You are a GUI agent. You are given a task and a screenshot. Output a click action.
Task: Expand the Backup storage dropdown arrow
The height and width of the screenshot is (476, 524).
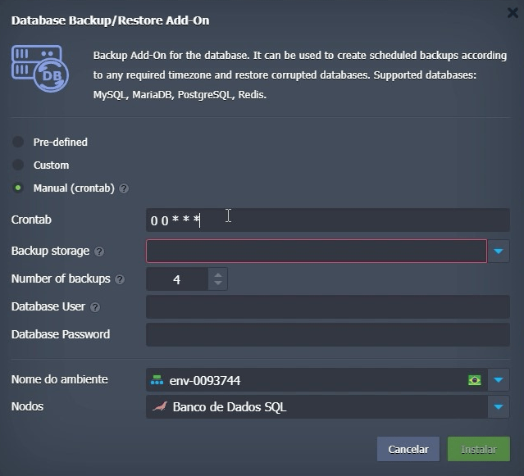coord(499,251)
